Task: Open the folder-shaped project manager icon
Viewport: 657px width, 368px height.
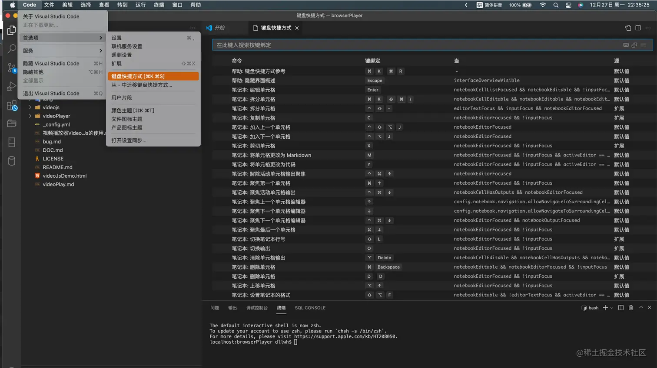Action: click(12, 124)
